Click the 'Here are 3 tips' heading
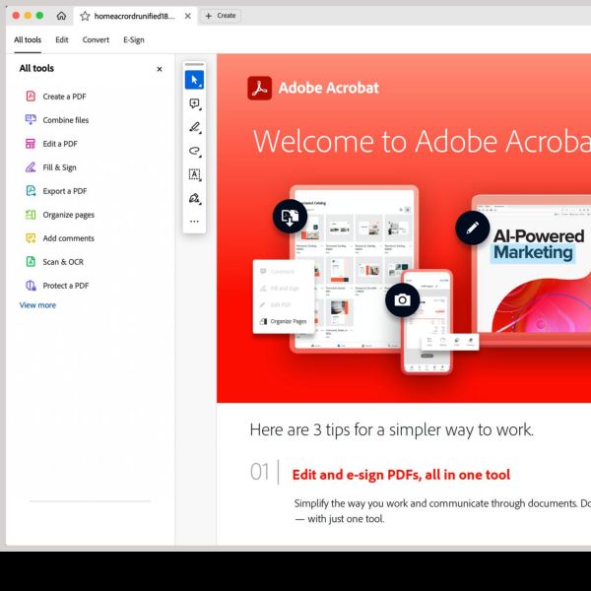The width and height of the screenshot is (591, 591). coord(392,429)
